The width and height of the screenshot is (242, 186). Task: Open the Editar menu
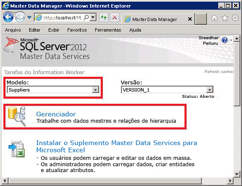(x=34, y=30)
